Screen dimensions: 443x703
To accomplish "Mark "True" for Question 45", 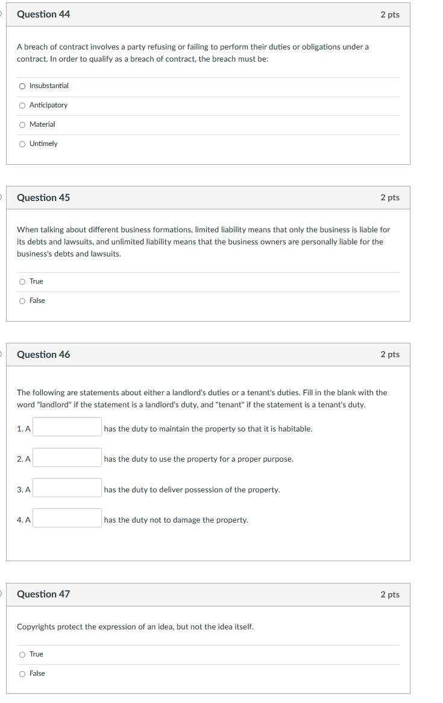I will click(22, 281).
